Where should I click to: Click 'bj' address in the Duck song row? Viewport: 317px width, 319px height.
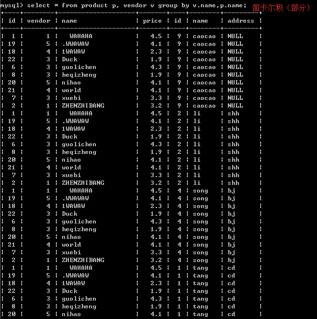click(x=231, y=214)
